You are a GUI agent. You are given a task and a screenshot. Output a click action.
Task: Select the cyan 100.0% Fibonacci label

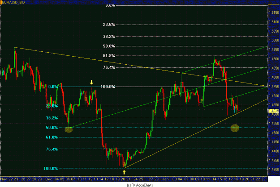click(x=51, y=168)
